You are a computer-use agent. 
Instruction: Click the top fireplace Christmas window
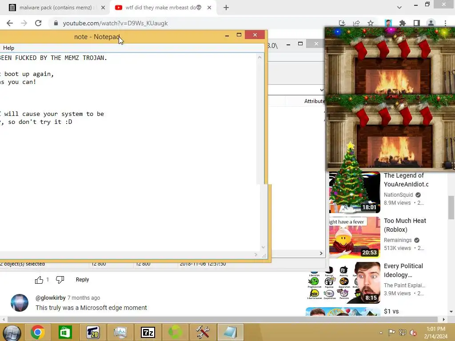point(390,61)
